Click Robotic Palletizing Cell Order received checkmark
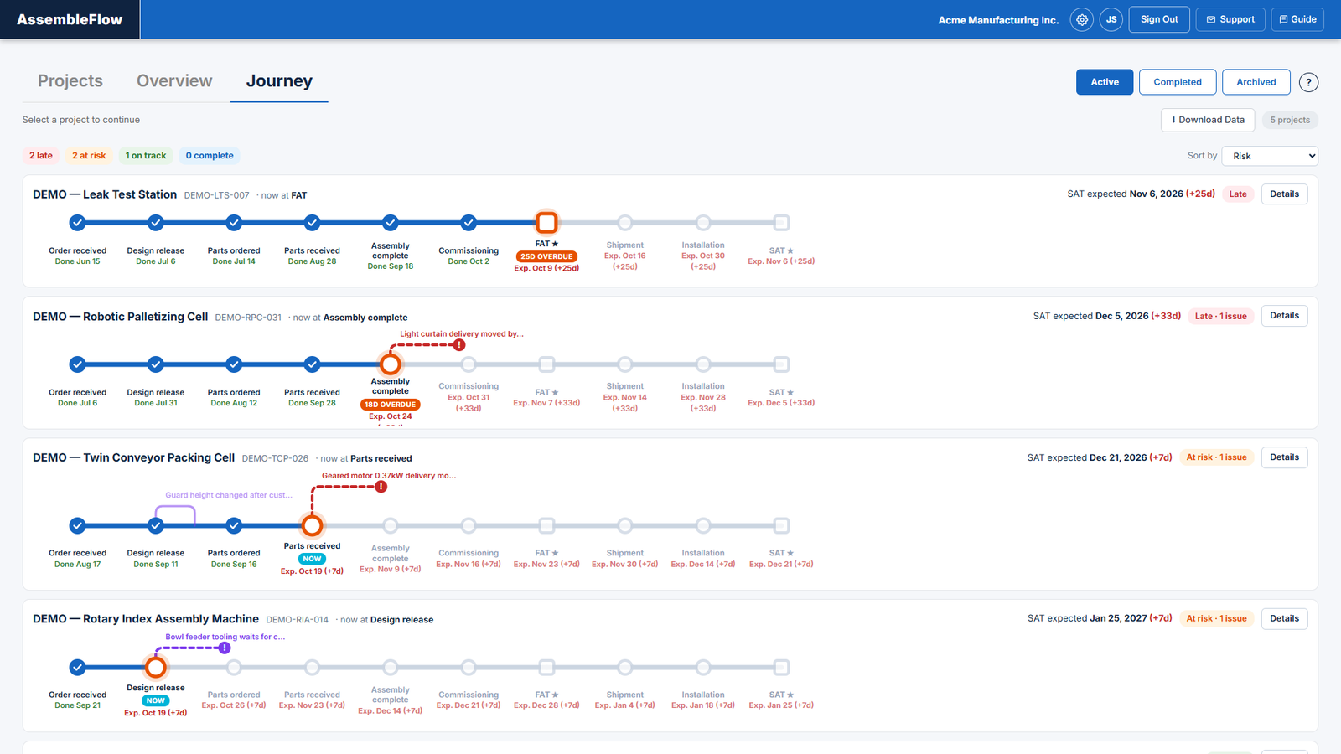Viewport: 1341px width, 754px height. point(77,364)
